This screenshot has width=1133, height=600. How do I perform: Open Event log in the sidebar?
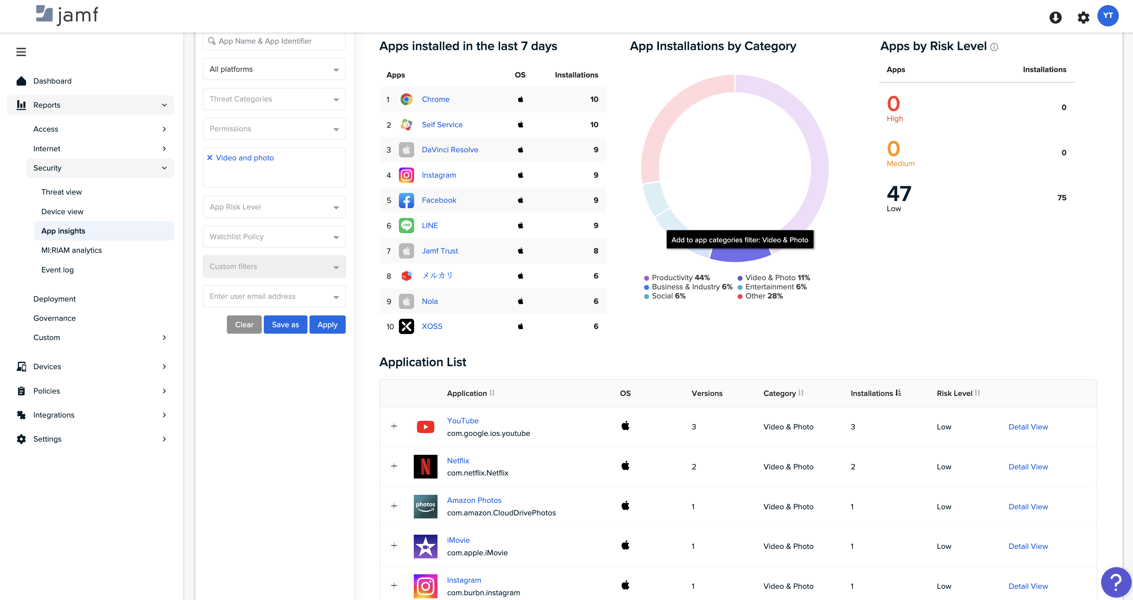pyautogui.click(x=58, y=270)
